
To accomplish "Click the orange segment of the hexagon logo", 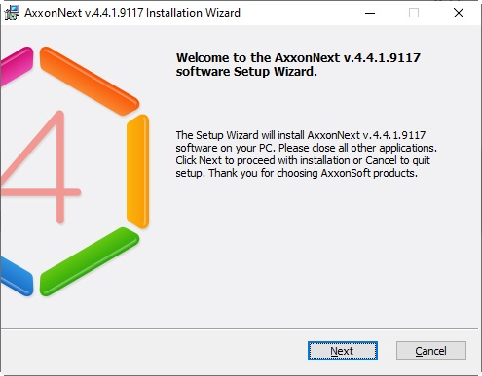I will [x=90, y=81].
